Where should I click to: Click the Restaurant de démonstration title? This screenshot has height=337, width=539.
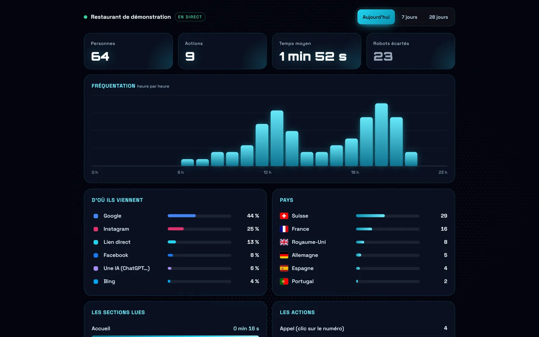point(131,17)
